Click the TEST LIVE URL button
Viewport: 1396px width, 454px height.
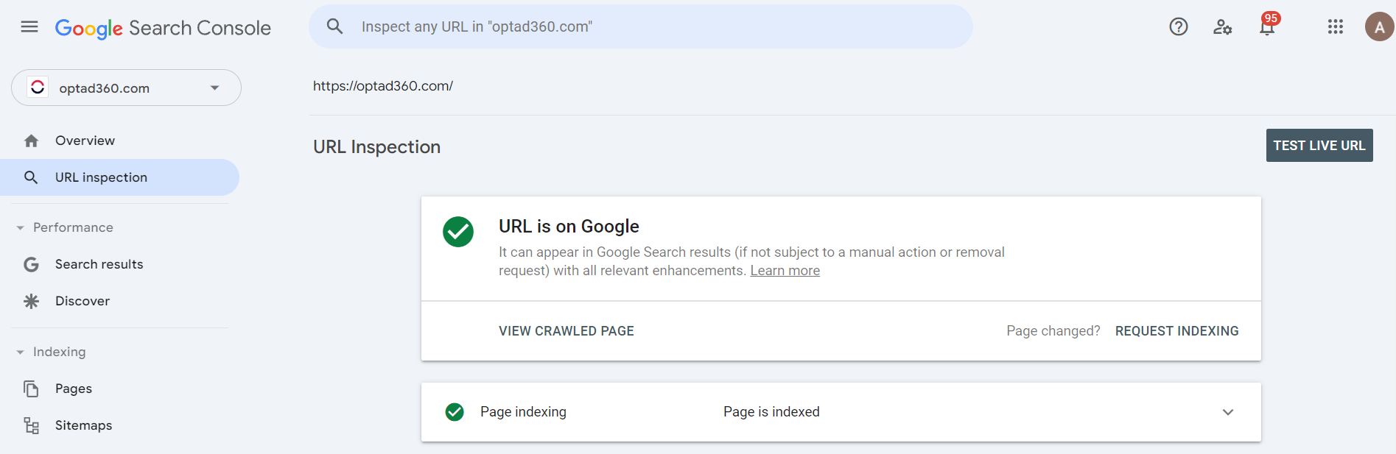(1319, 146)
